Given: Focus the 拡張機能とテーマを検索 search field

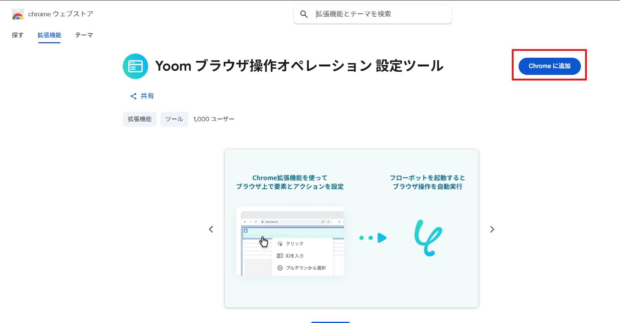Looking at the screenshot, I should 373,14.
